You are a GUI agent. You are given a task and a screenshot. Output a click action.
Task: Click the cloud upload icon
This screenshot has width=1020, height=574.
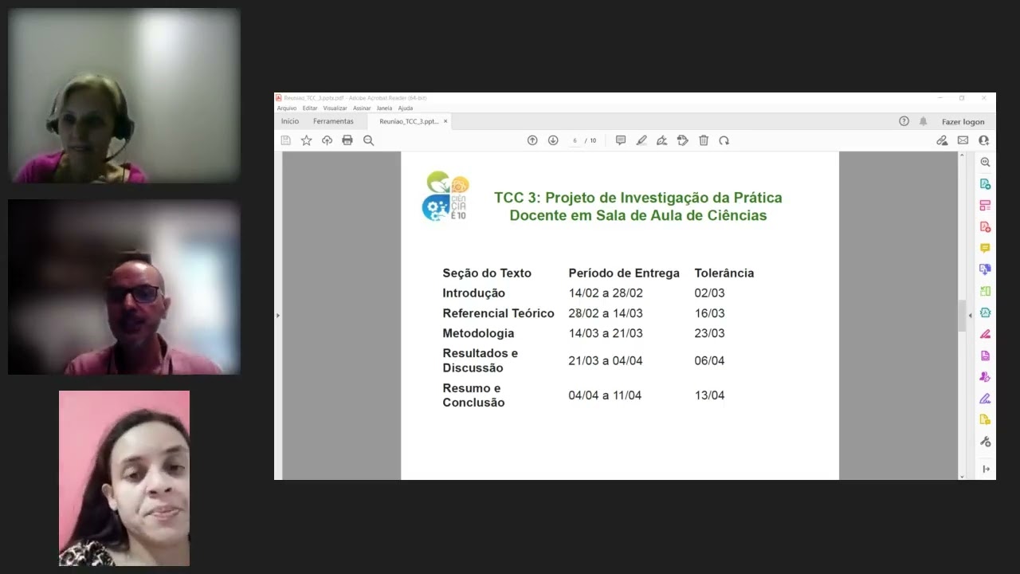pos(327,140)
